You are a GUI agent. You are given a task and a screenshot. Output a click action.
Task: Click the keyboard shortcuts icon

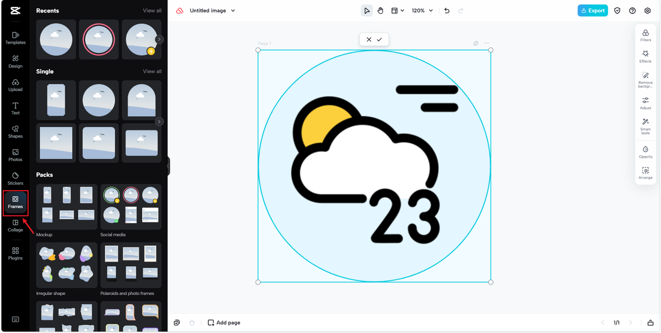pos(15,319)
